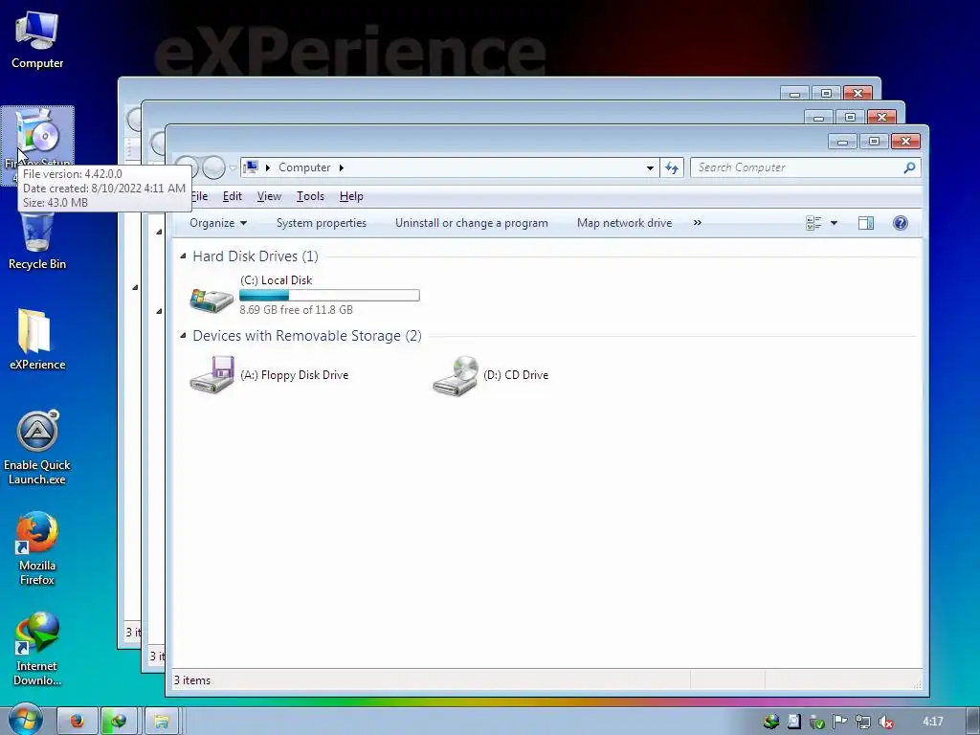980x735 pixels.
Task: Click the Windows Start orb
Action: 25,720
